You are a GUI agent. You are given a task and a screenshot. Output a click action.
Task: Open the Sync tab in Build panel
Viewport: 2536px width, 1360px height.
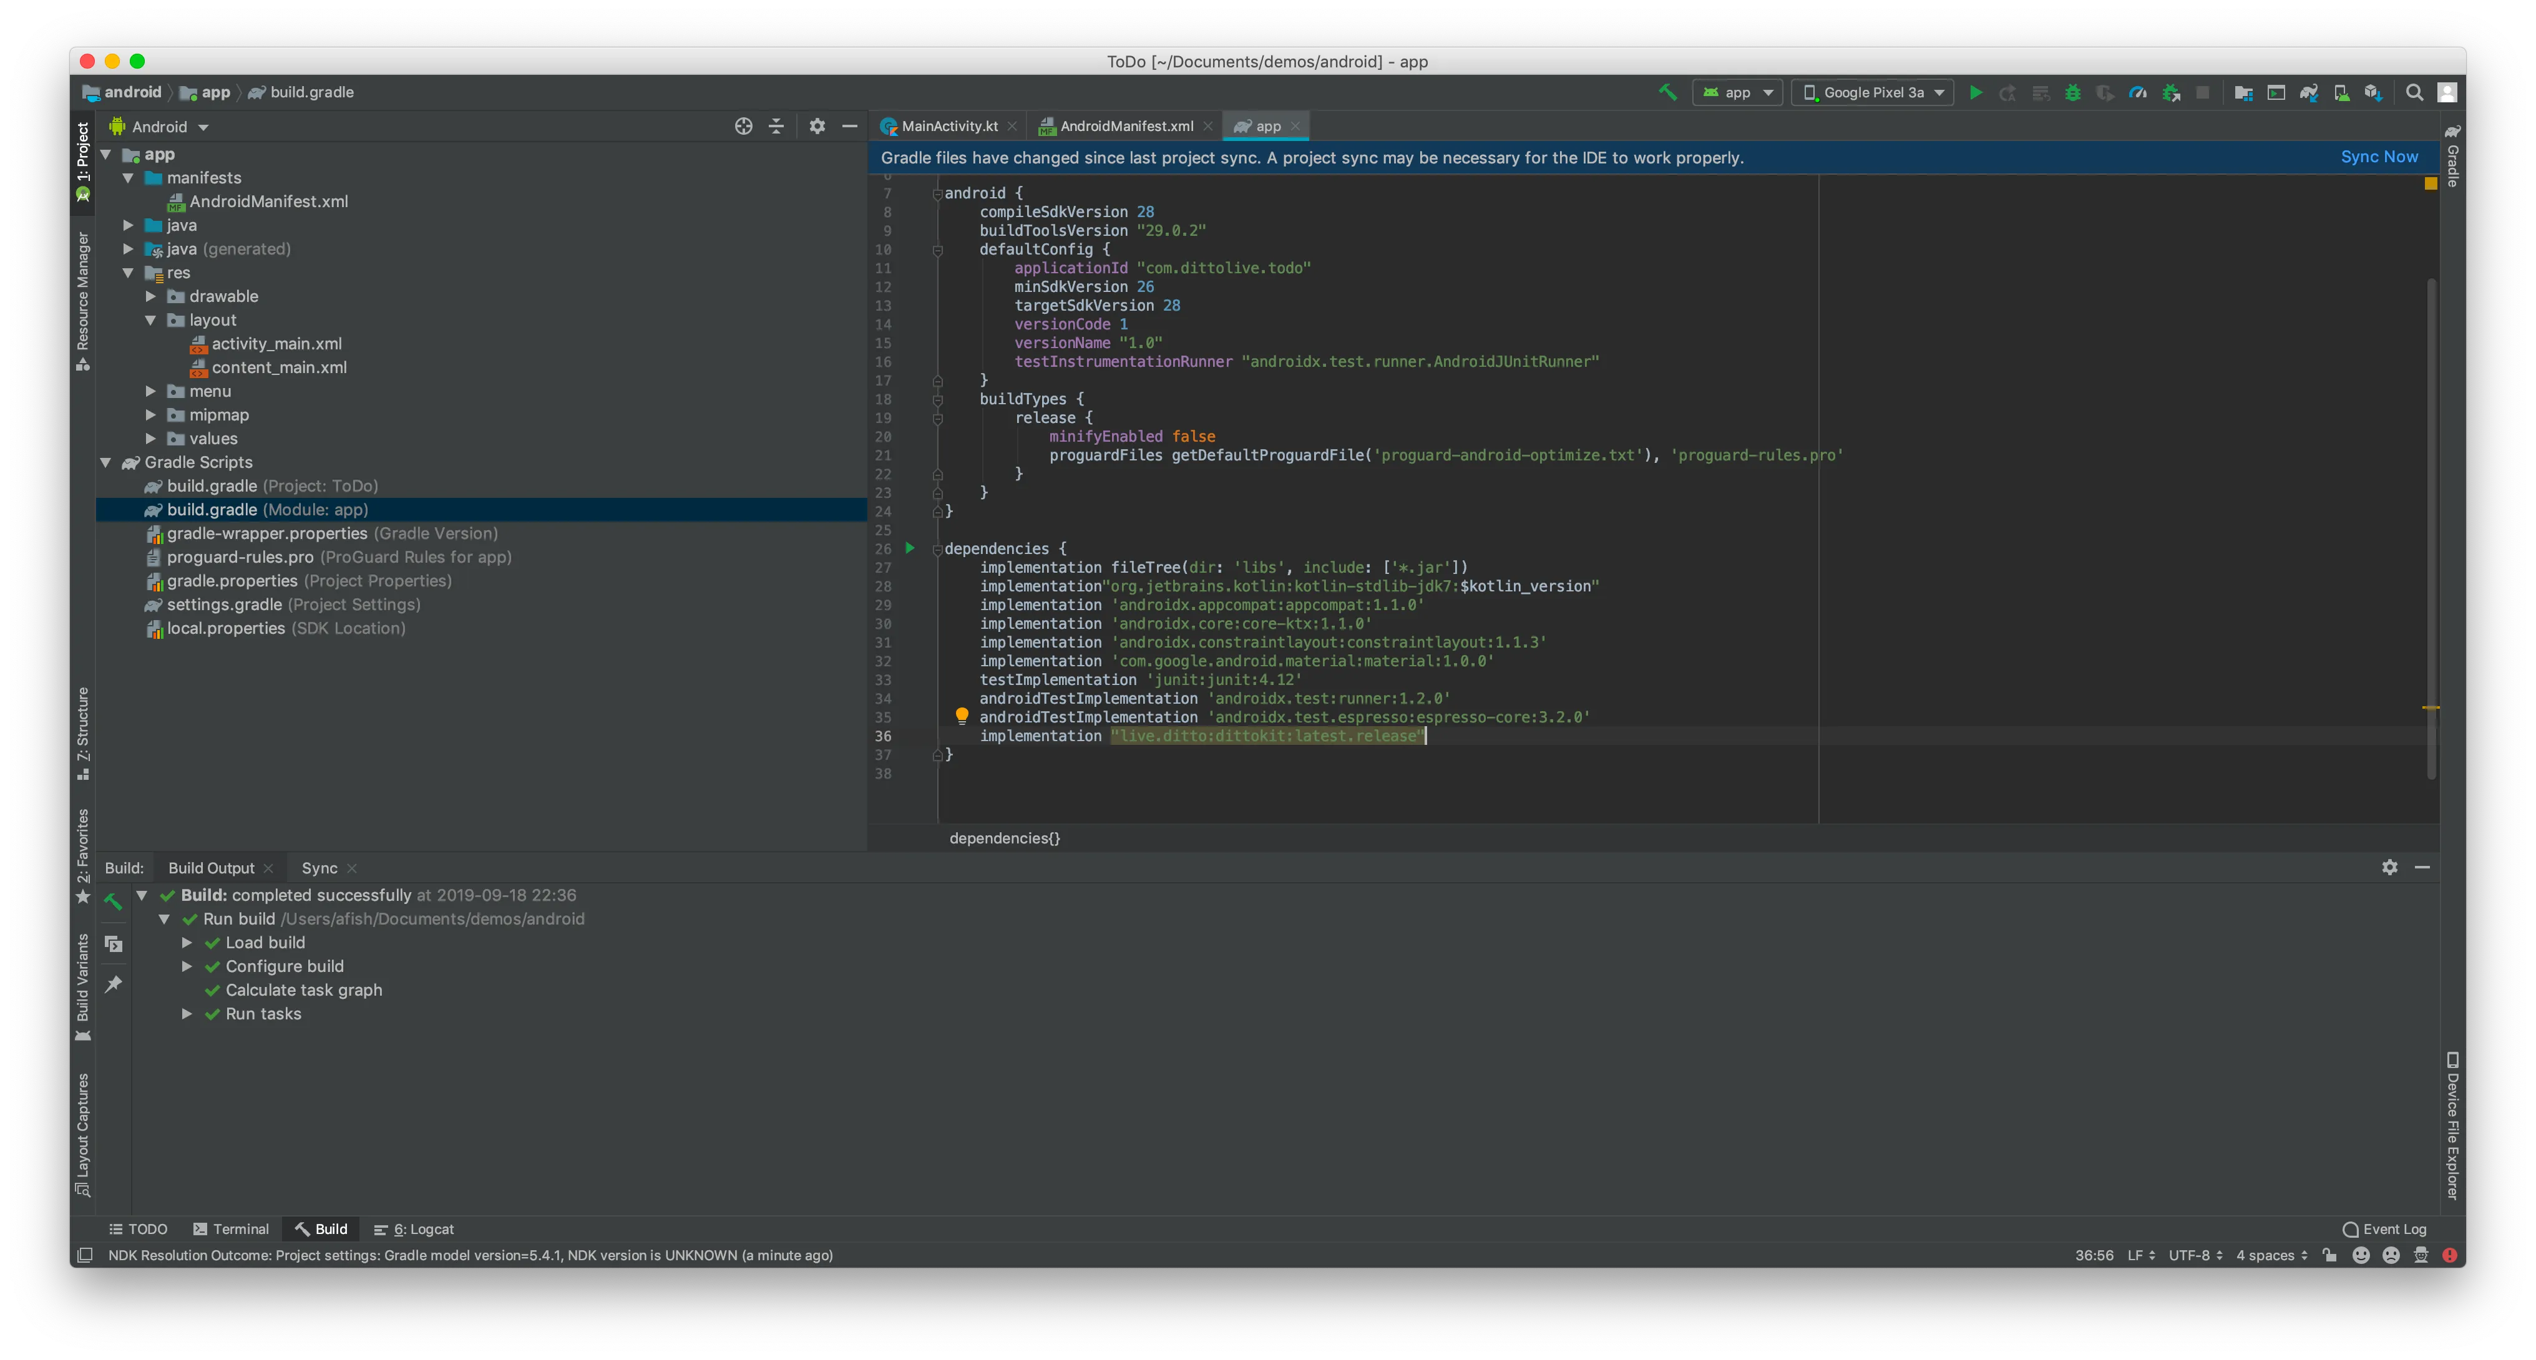(x=319, y=868)
